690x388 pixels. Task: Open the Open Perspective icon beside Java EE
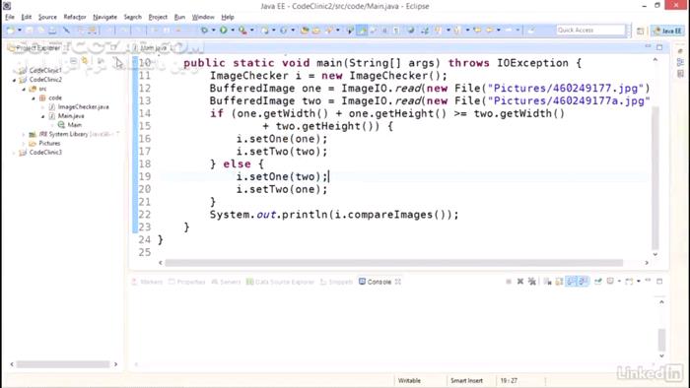(x=641, y=31)
